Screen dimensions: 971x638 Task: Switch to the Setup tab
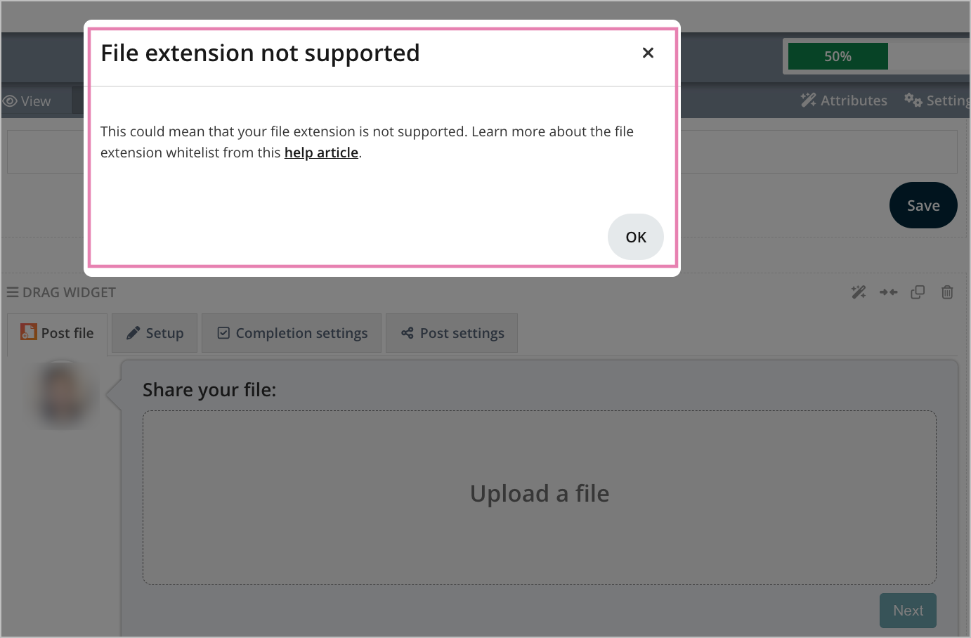point(155,333)
